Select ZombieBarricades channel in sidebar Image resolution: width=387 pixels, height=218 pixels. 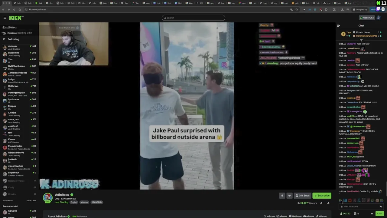pyautogui.click(x=19, y=74)
